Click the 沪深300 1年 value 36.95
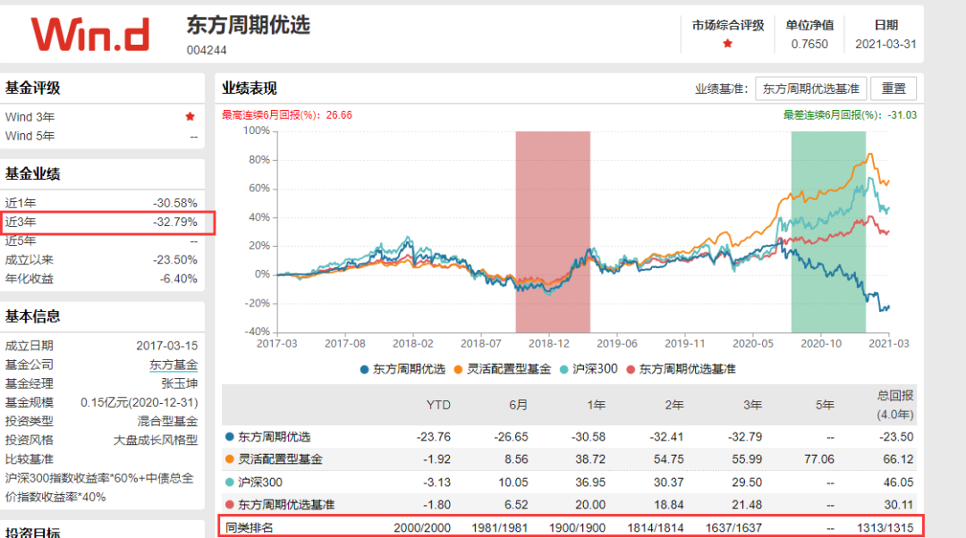Viewport: 966px width, 538px height. coord(590,482)
